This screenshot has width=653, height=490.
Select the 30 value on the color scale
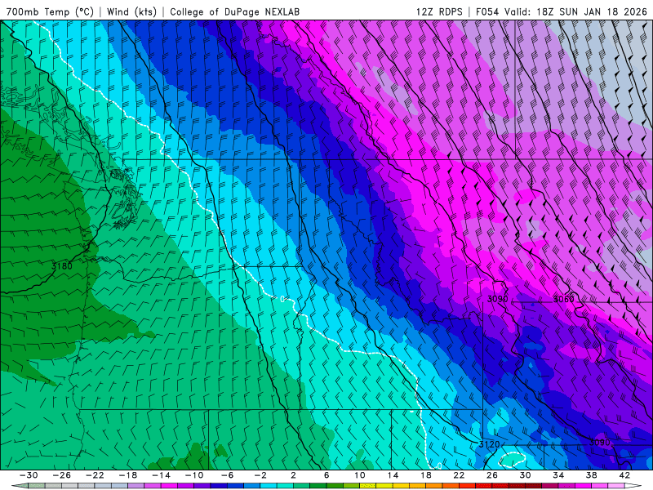point(525,475)
